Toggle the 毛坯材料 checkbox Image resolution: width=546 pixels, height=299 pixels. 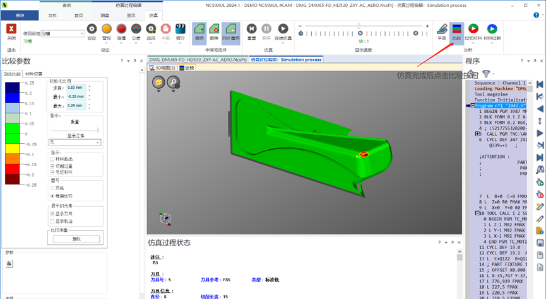52,172
